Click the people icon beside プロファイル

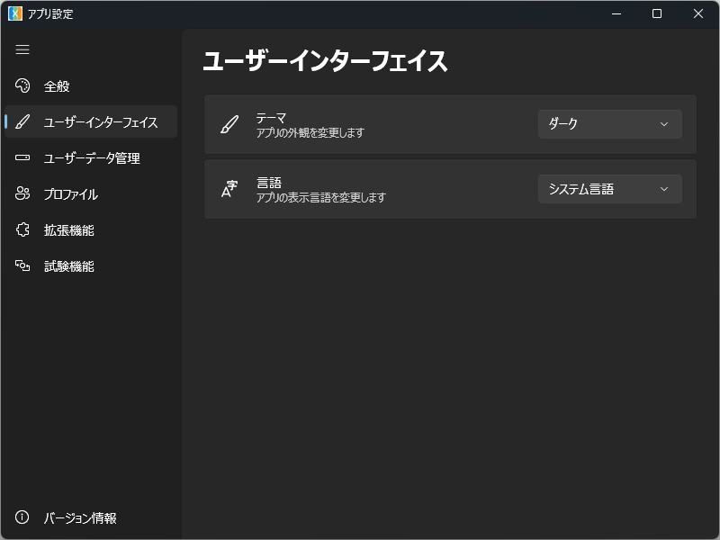click(x=22, y=193)
